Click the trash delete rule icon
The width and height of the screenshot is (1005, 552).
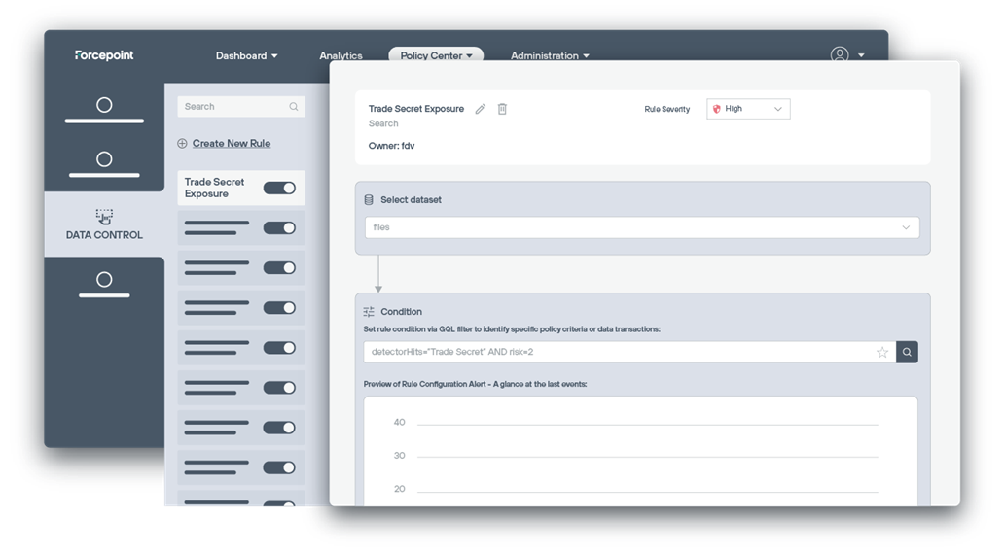pos(502,109)
